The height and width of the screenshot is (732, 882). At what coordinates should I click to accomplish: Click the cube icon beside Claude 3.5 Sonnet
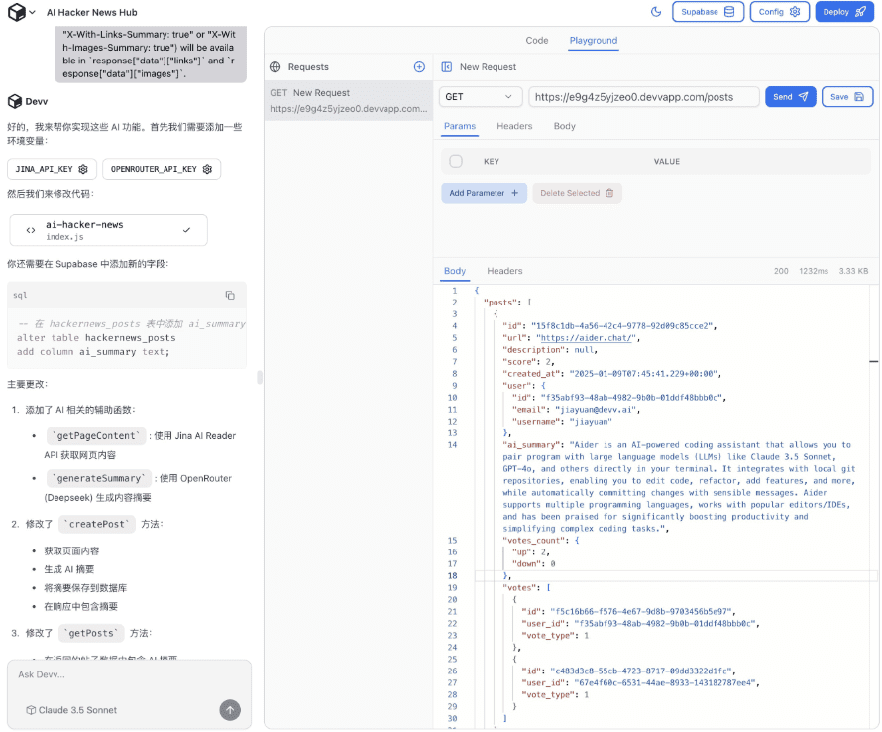31,710
